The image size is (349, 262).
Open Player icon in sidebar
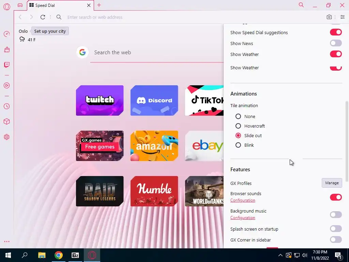pos(7,86)
